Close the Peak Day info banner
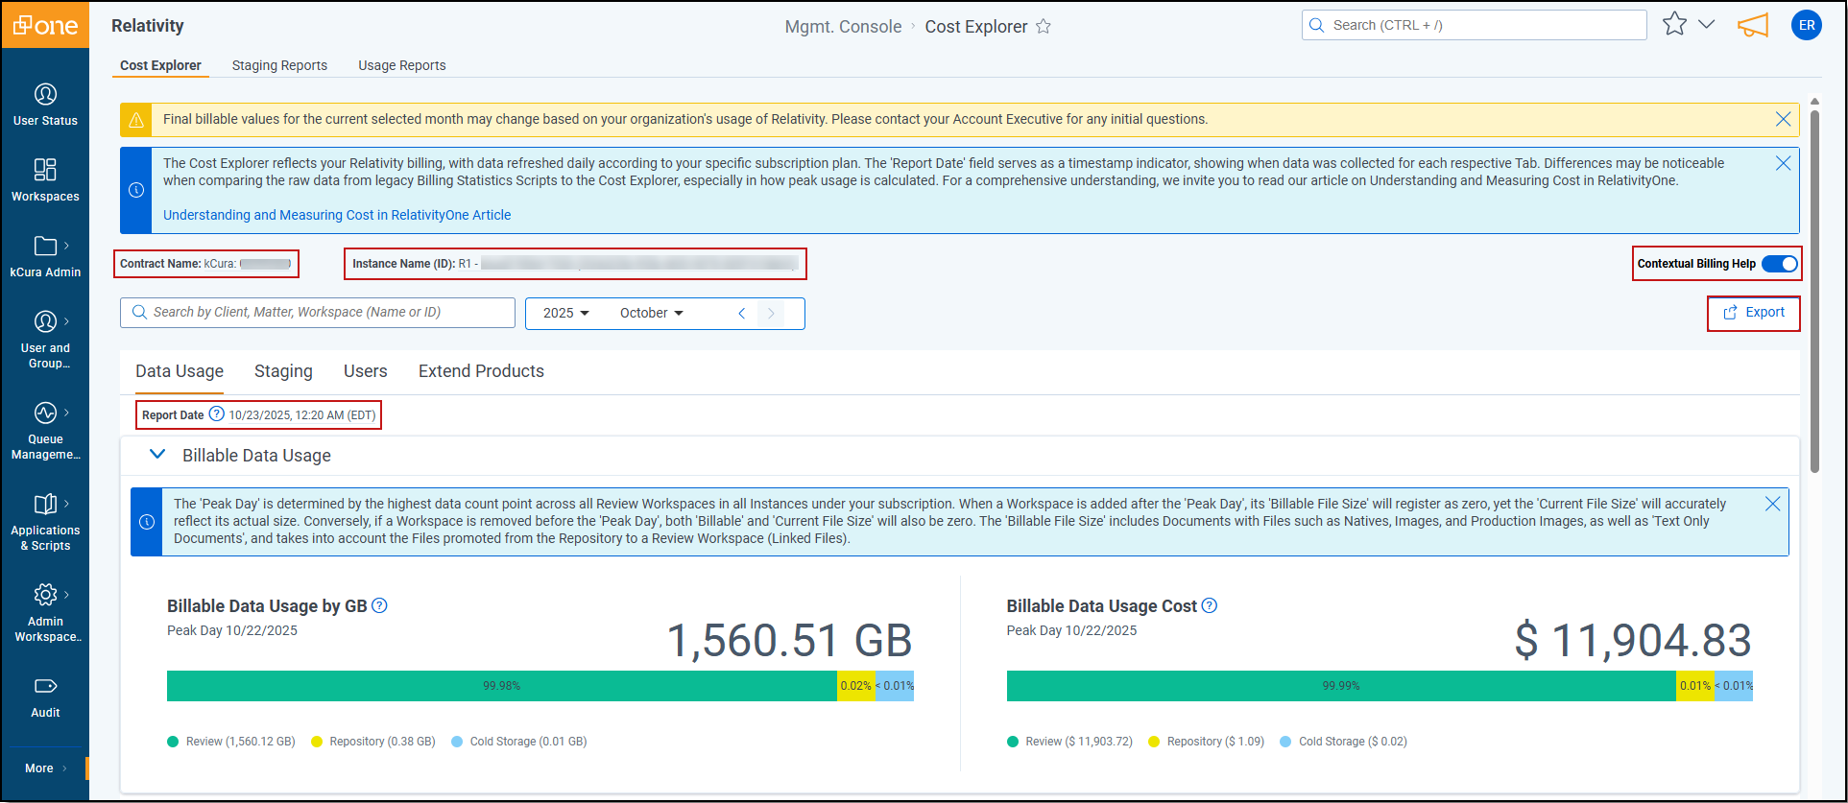The image size is (1848, 803). point(1772,504)
